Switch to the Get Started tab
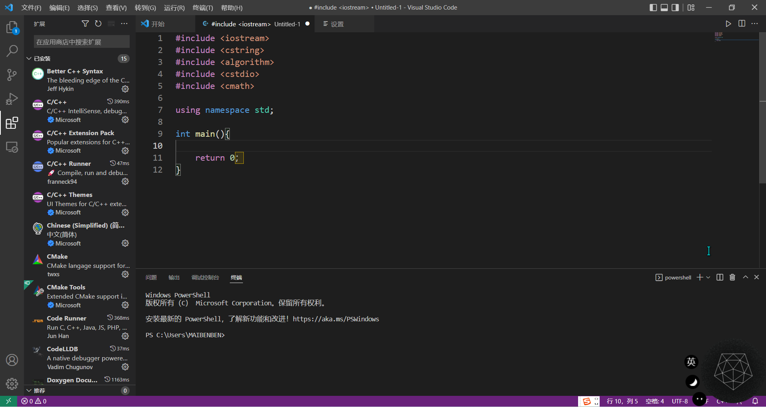This screenshot has width=766, height=407. point(165,24)
